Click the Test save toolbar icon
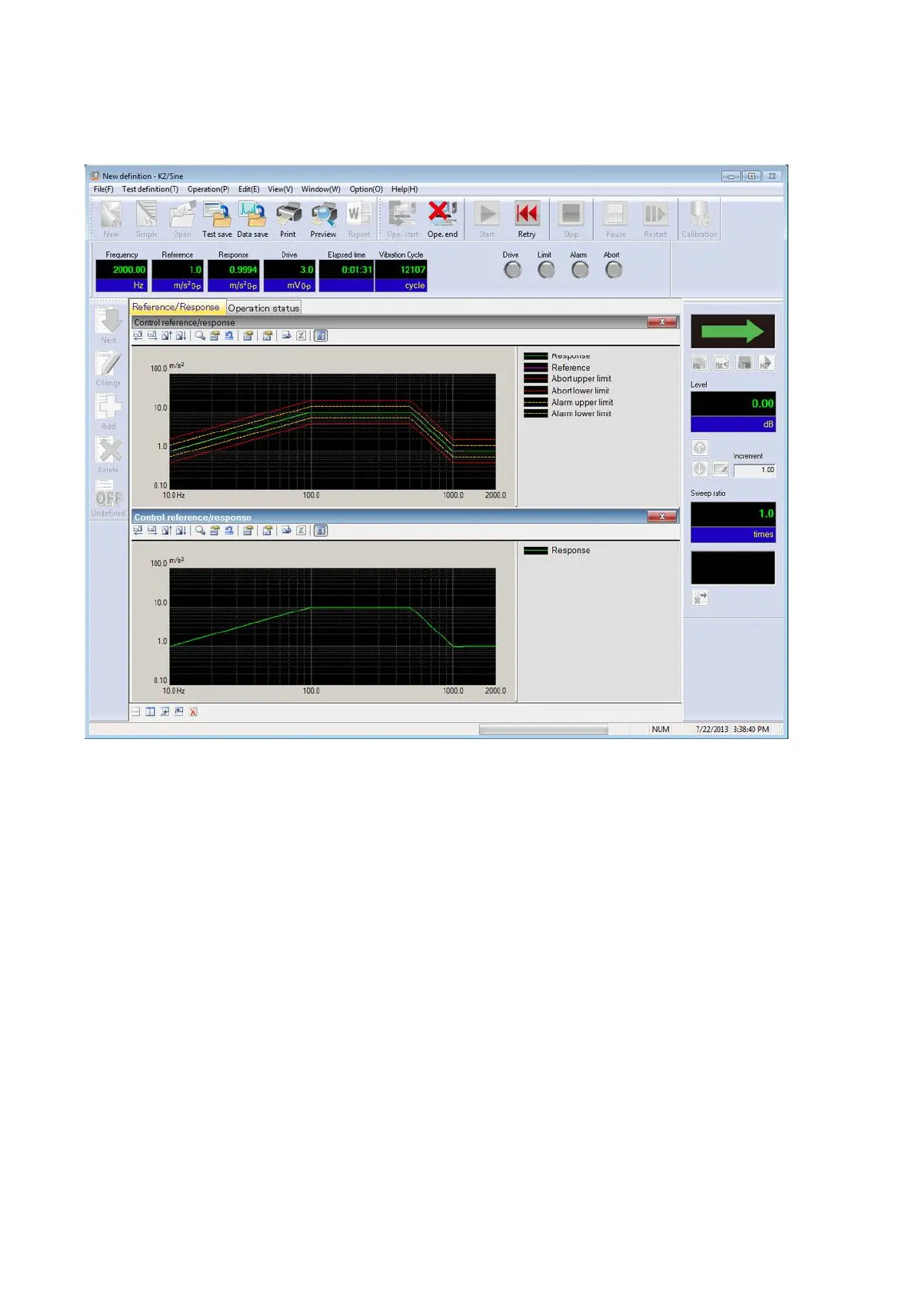Screen dimensions: 916x1295 tap(217, 218)
